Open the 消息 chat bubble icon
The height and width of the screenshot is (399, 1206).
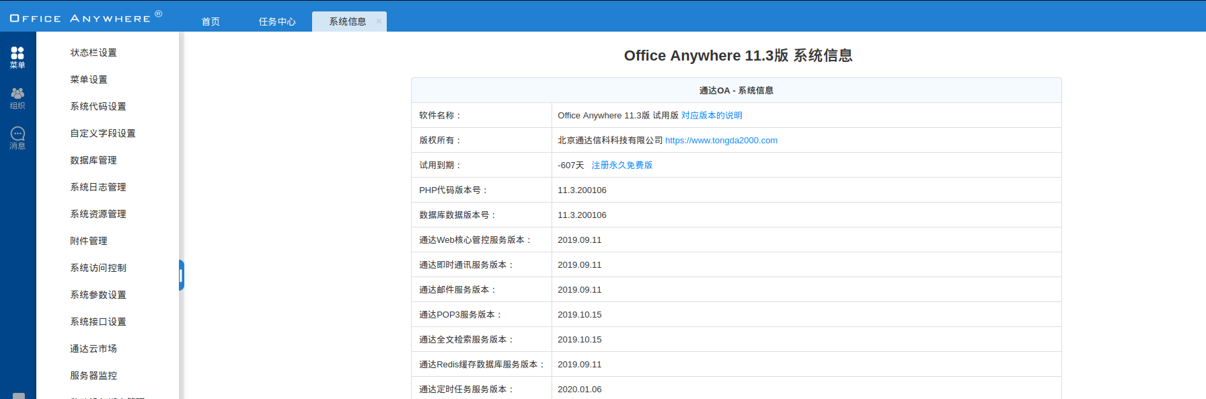pyautogui.click(x=17, y=138)
